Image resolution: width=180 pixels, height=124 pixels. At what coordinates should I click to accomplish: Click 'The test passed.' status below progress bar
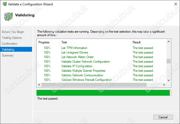[x=48, y=99]
